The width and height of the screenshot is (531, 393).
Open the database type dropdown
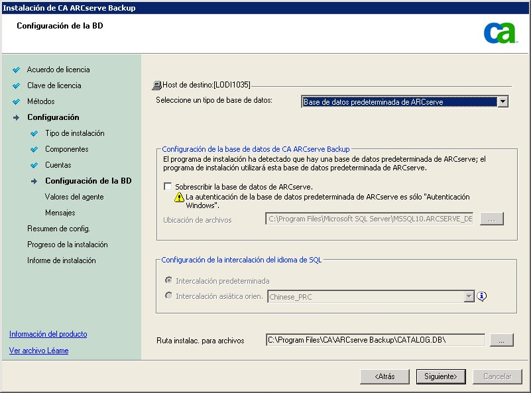coord(502,101)
